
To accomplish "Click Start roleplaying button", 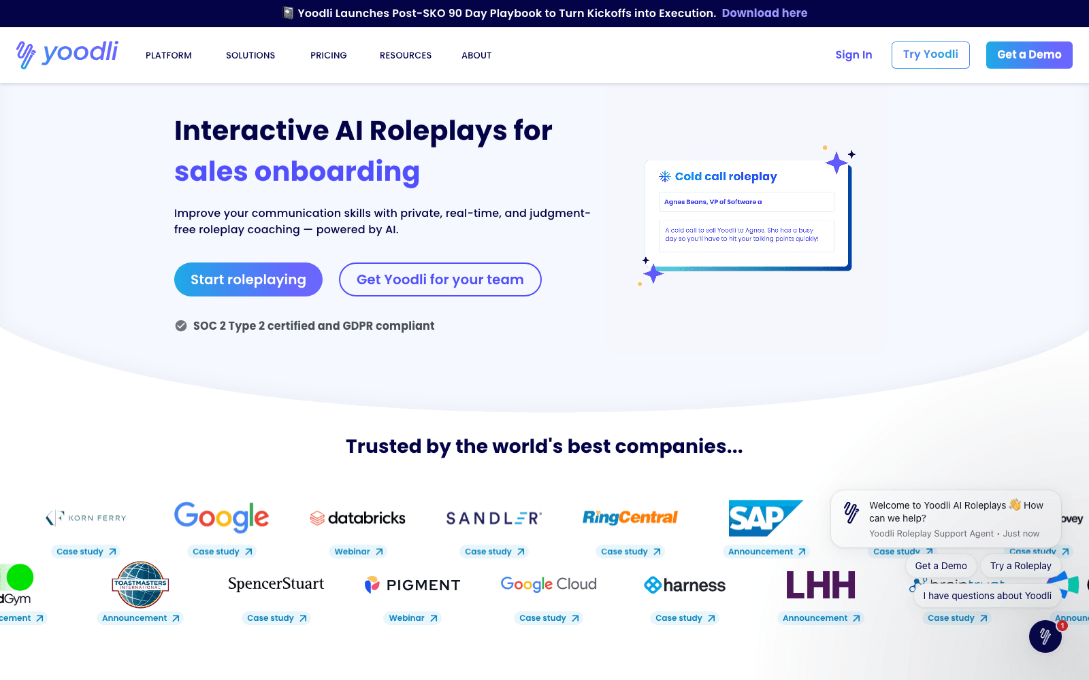I will click(248, 279).
